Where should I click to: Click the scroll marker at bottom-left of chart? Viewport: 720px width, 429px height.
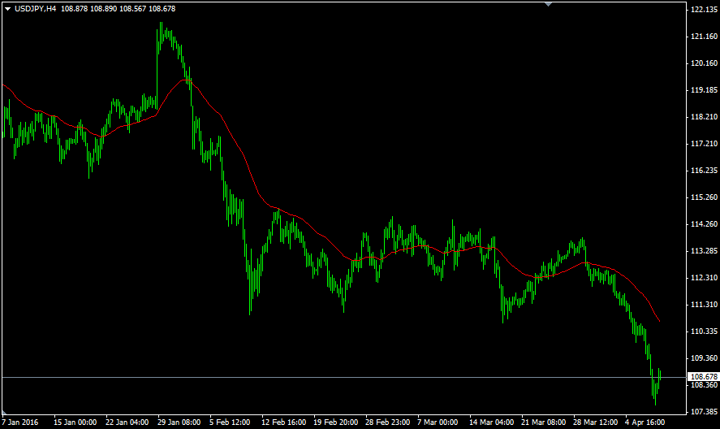(4, 412)
